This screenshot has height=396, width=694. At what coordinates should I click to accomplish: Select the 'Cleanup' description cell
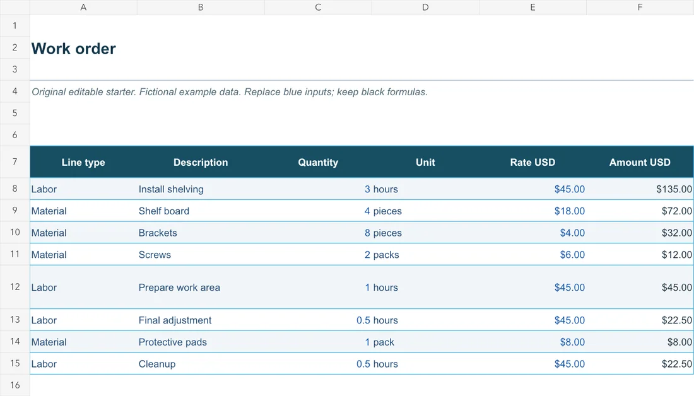[201, 364]
